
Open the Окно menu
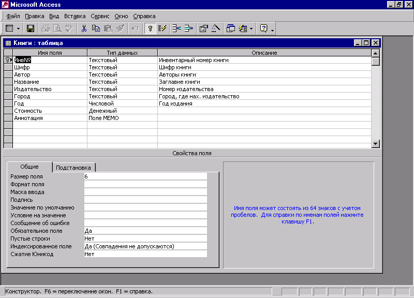(x=121, y=16)
